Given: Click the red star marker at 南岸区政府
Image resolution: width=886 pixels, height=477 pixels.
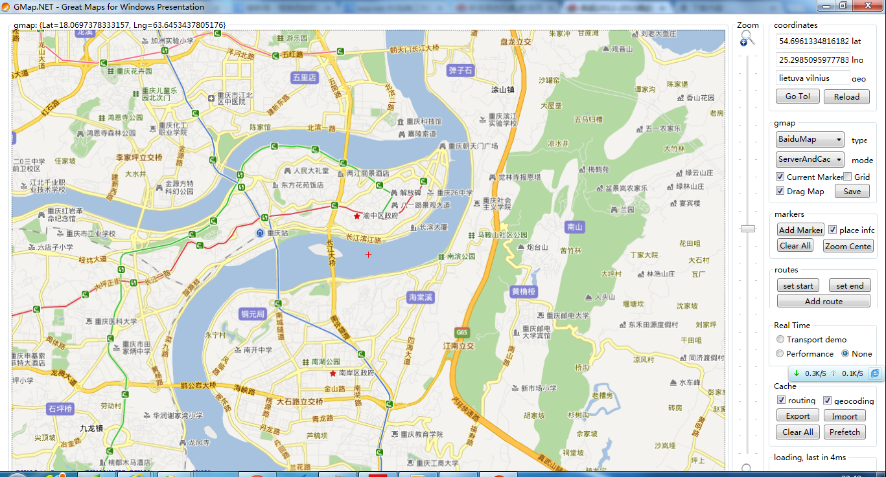Looking at the screenshot, I should click(x=333, y=373).
